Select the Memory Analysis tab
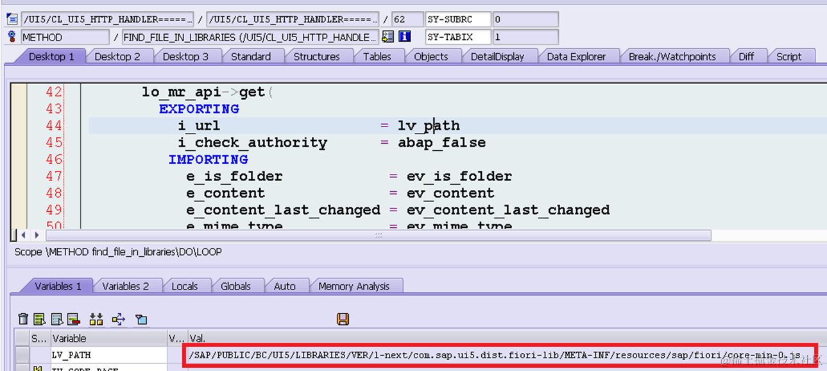This screenshot has height=371, width=827. pos(354,286)
